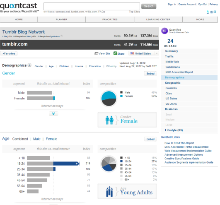Click the 18-24 blue legend swatch

point(121,161)
